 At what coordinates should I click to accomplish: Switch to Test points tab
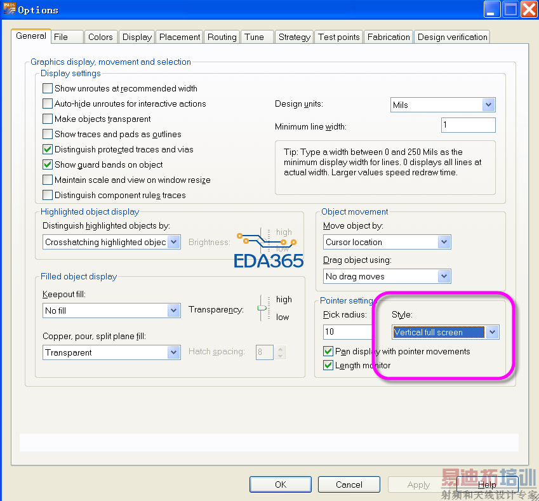pyautogui.click(x=338, y=37)
